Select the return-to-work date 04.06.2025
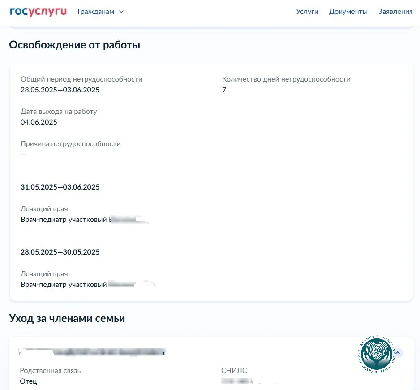420x390 pixels. [x=39, y=122]
